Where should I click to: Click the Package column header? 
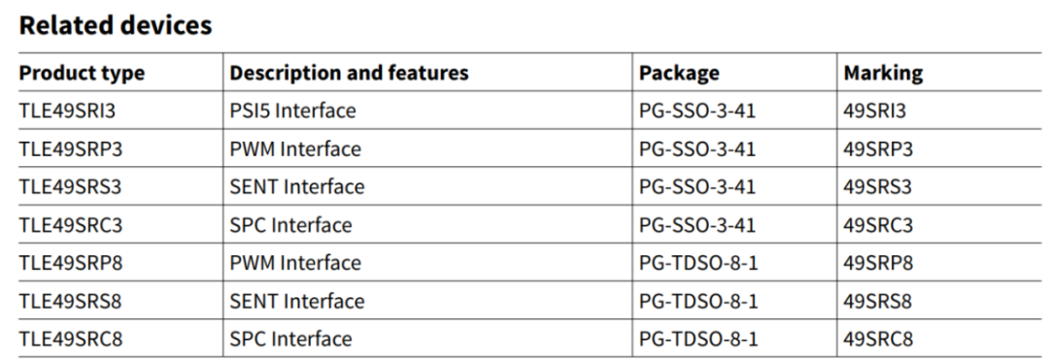pos(679,73)
